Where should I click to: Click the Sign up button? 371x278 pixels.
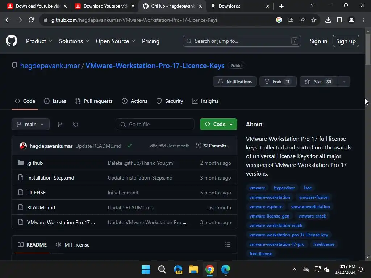click(346, 41)
